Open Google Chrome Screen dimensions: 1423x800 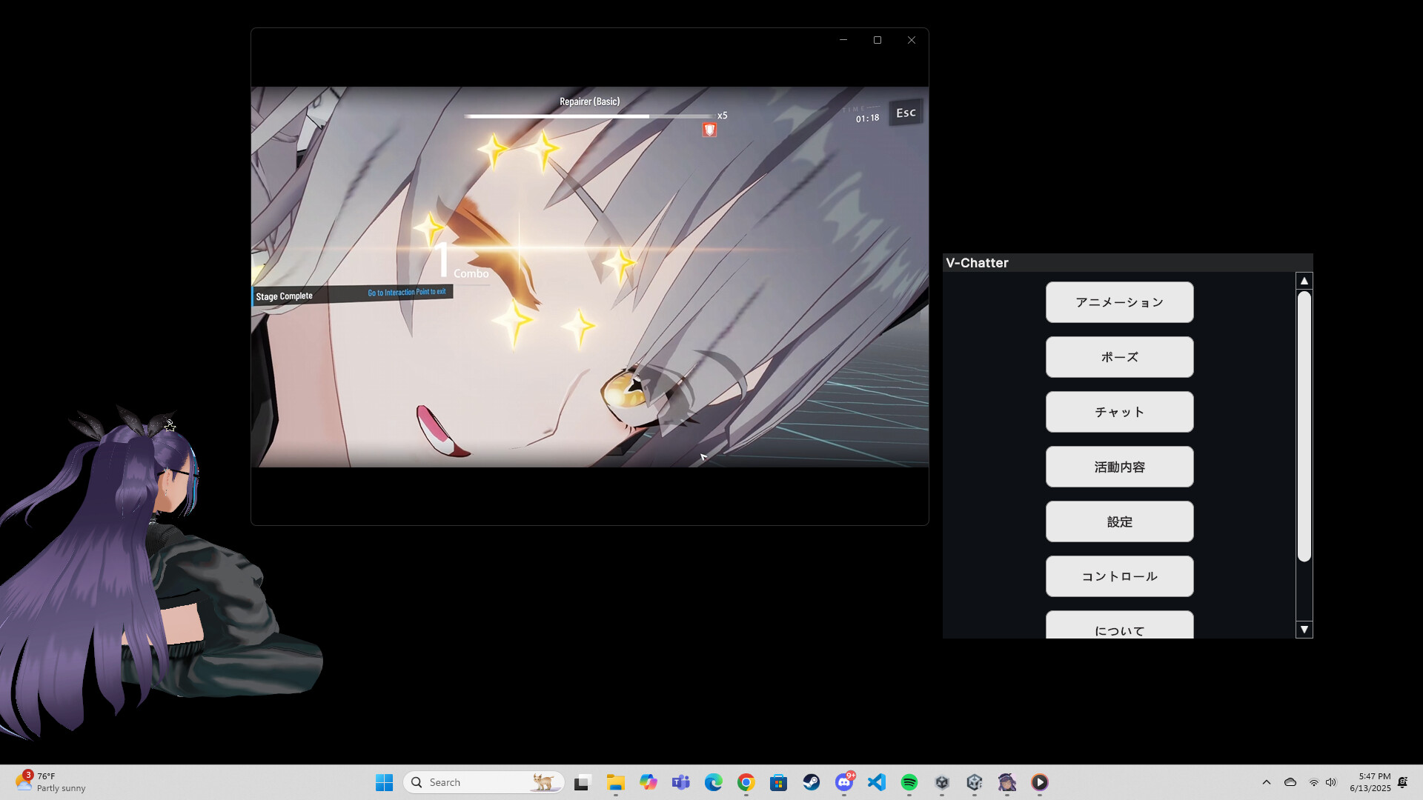pos(746,782)
